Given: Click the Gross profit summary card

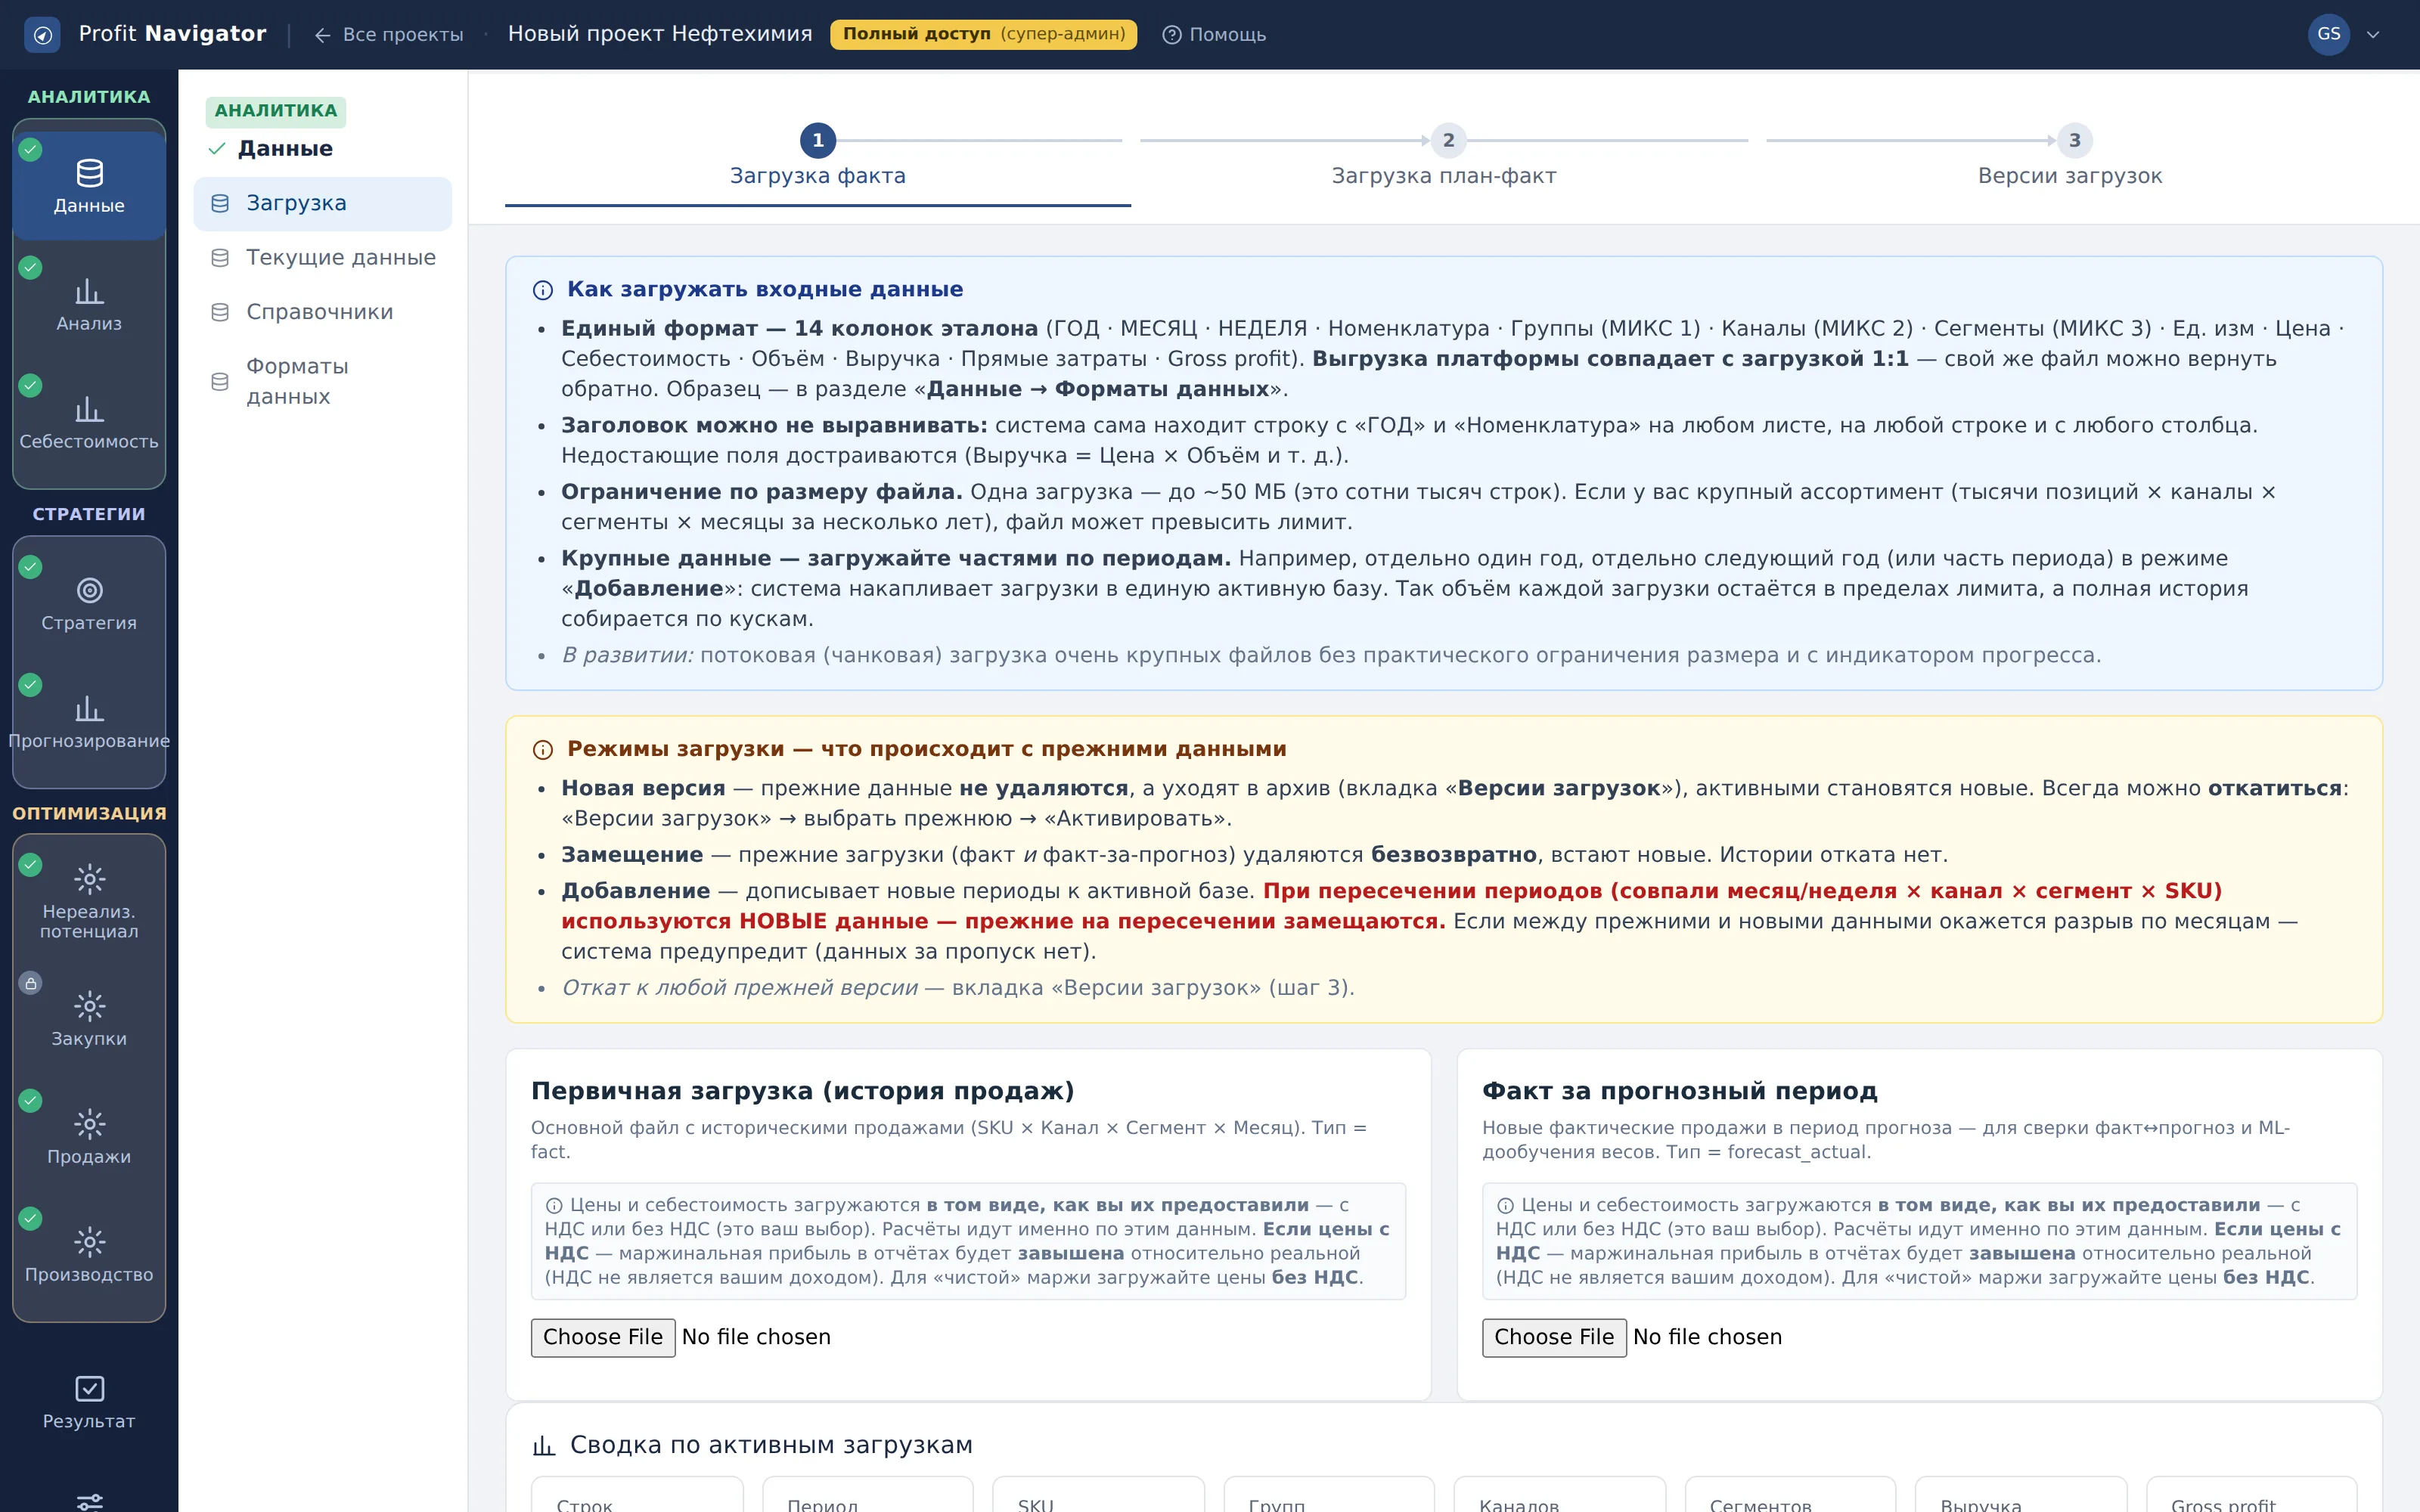Looking at the screenshot, I should coord(2251,1494).
